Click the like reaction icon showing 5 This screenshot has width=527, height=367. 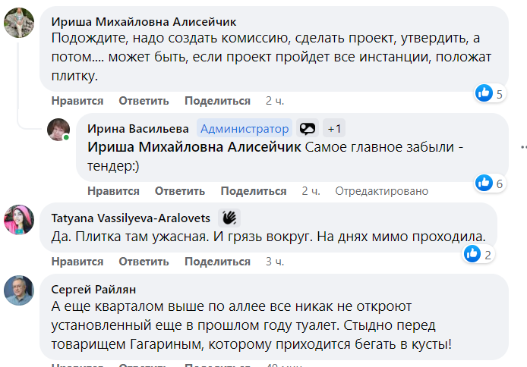tap(484, 93)
